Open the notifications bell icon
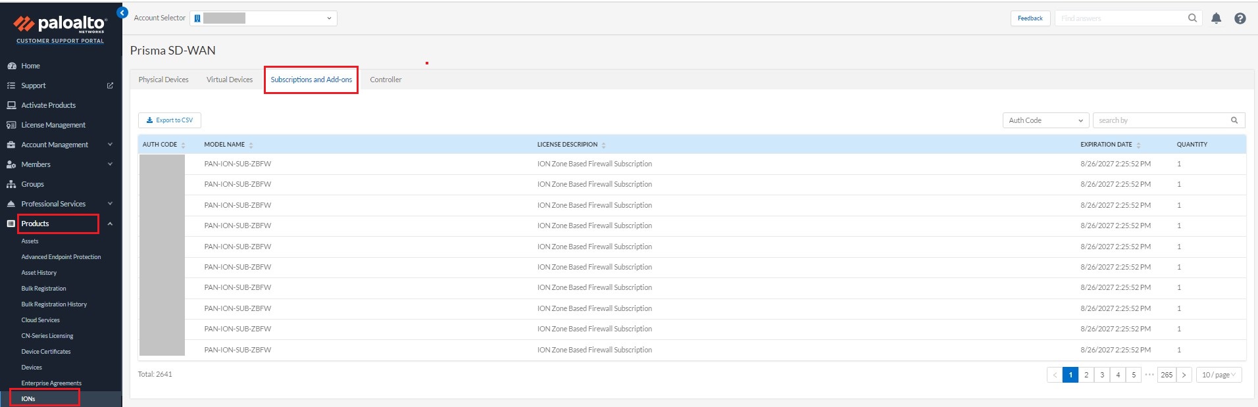 pyautogui.click(x=1216, y=18)
